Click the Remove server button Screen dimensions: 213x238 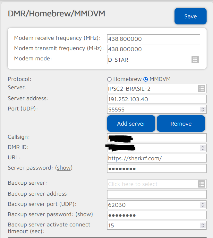coord(181,124)
